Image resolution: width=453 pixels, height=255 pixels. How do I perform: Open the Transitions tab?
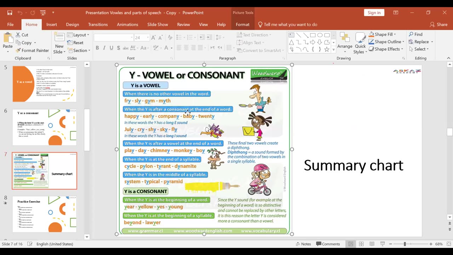(98, 24)
